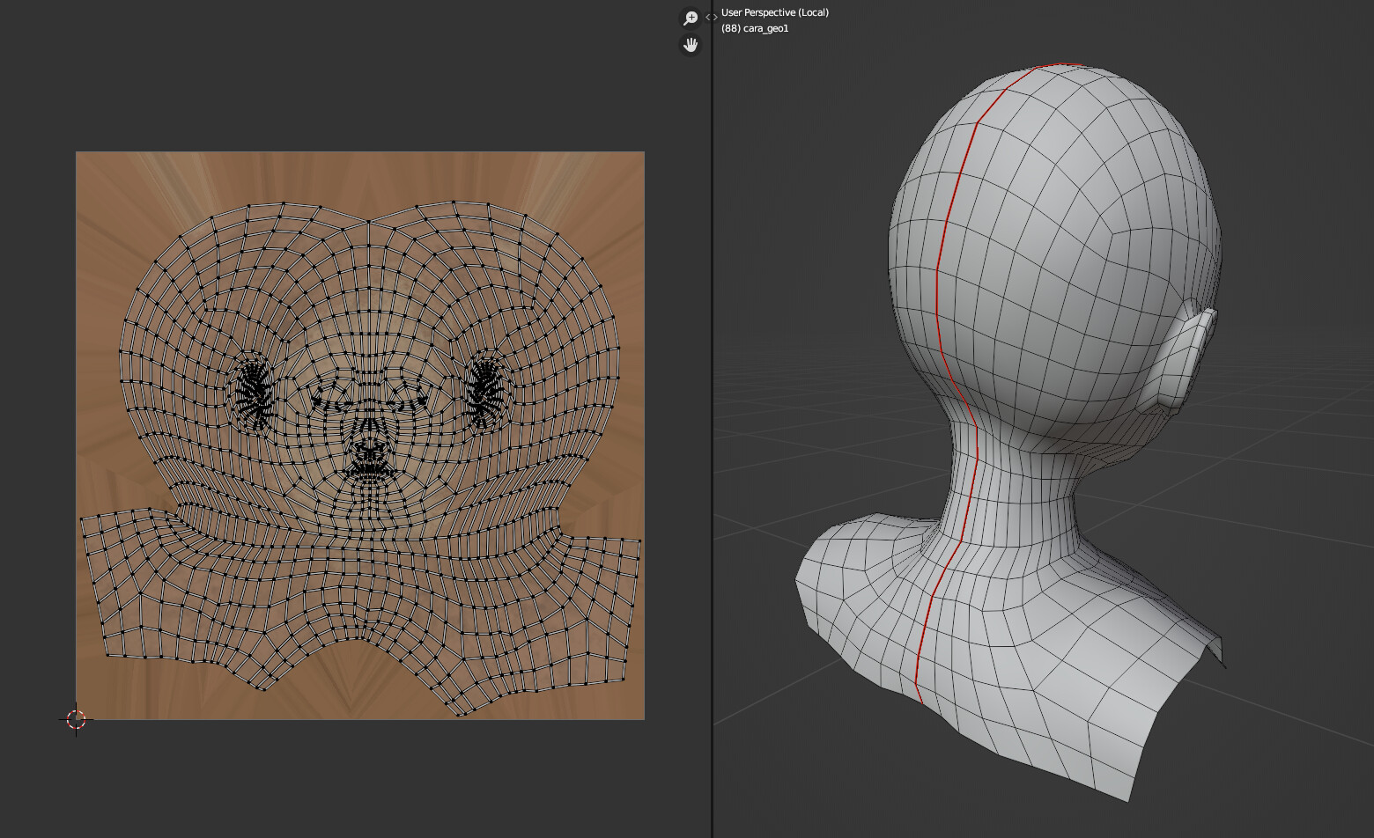The height and width of the screenshot is (838, 1374).
Task: Click the dense mouth cluster at UV center
Action: (x=369, y=458)
